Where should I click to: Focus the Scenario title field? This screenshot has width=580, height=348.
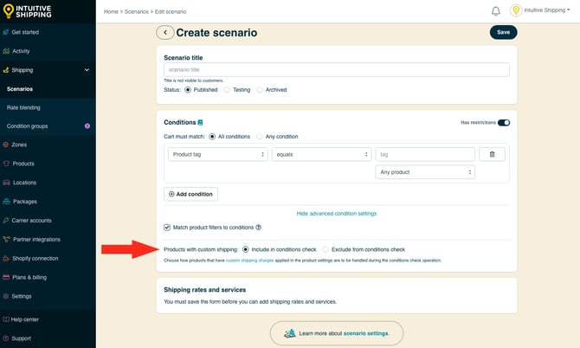pos(336,70)
